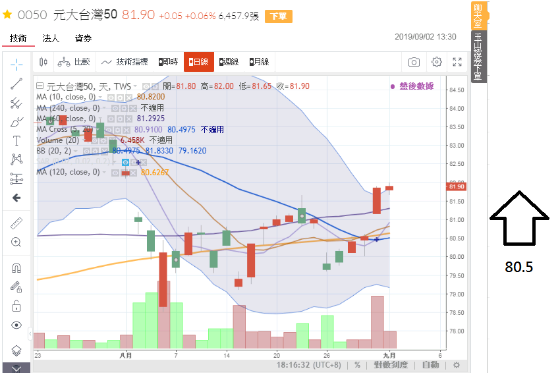The height and width of the screenshot is (392, 560).
Task: Click the 盤後數據 status indicator
Action: 412,86
